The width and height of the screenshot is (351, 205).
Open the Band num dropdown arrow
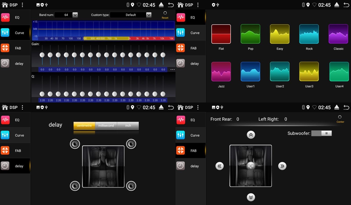(75, 15)
